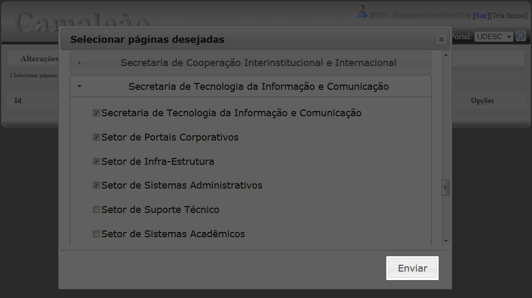Open the Portal UDESC dropdown
This screenshot has width=532, height=298.
[x=493, y=36]
